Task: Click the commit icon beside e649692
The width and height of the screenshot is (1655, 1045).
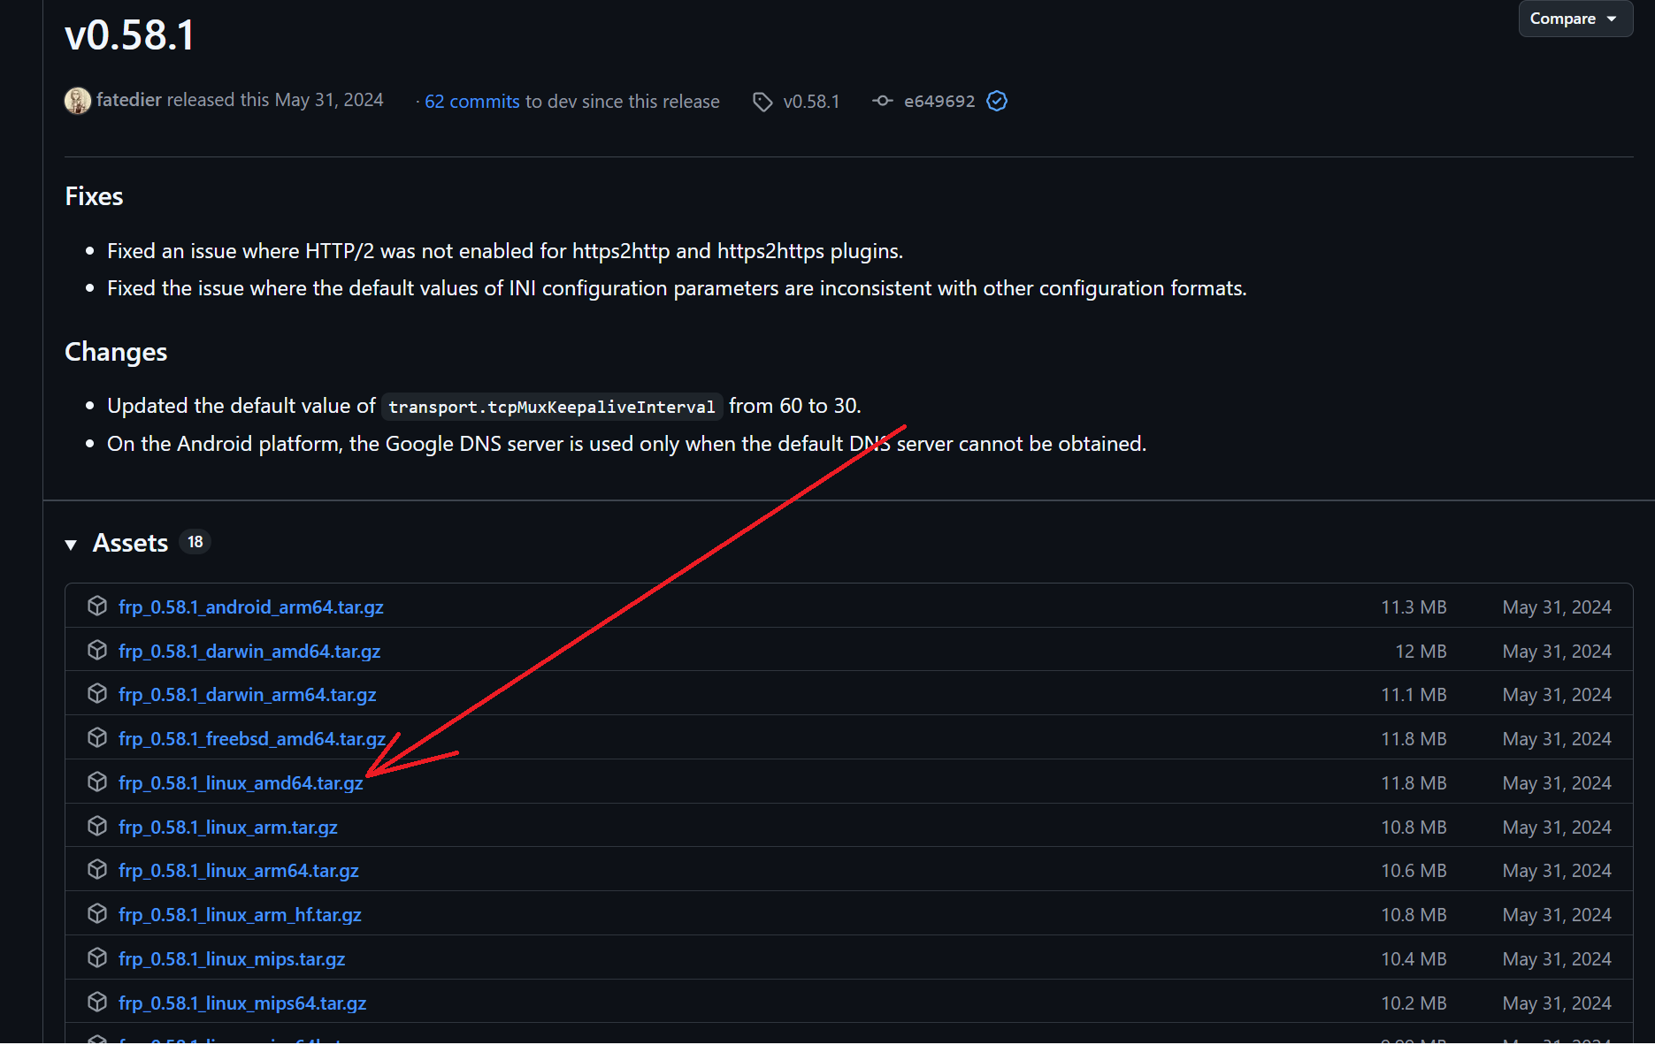Action: [883, 101]
